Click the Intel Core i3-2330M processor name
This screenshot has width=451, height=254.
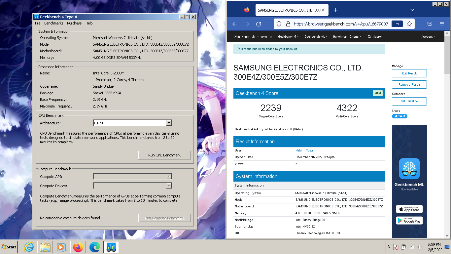click(x=109, y=73)
